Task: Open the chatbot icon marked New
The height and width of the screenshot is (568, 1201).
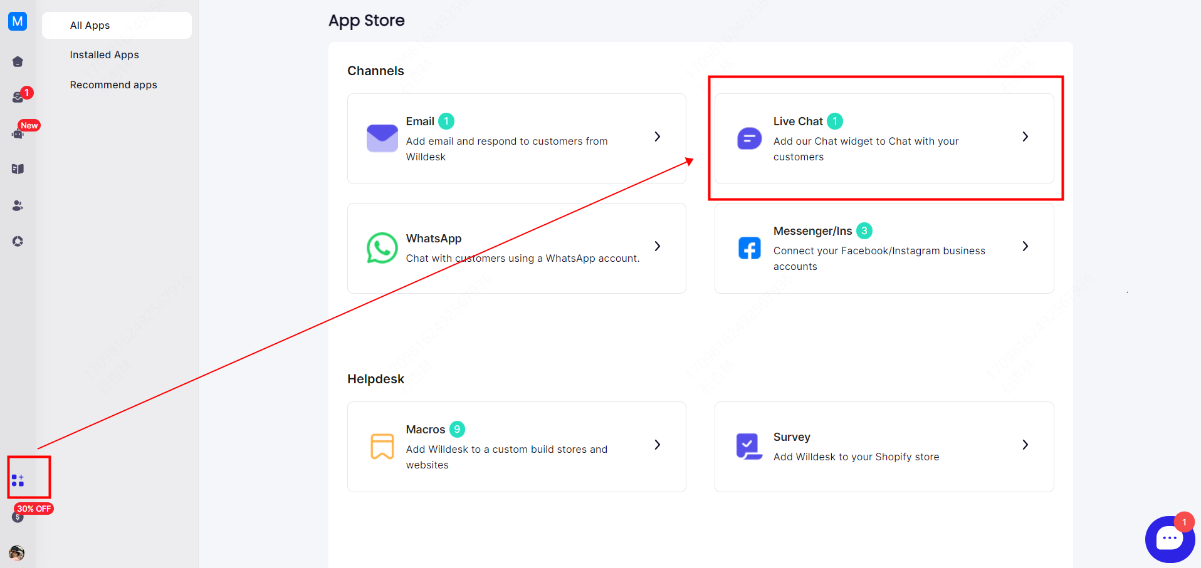Action: (18, 133)
